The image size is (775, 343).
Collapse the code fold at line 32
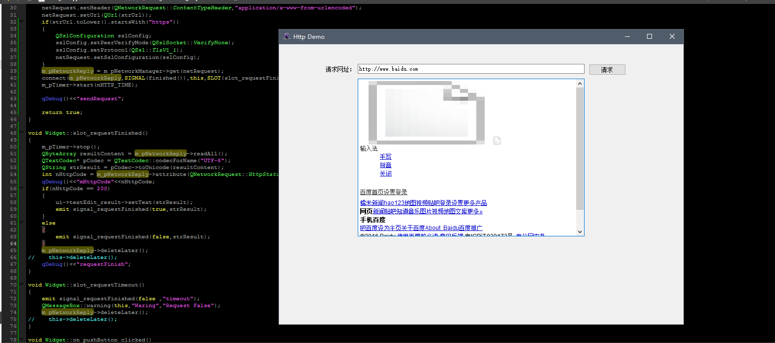coord(22,22)
